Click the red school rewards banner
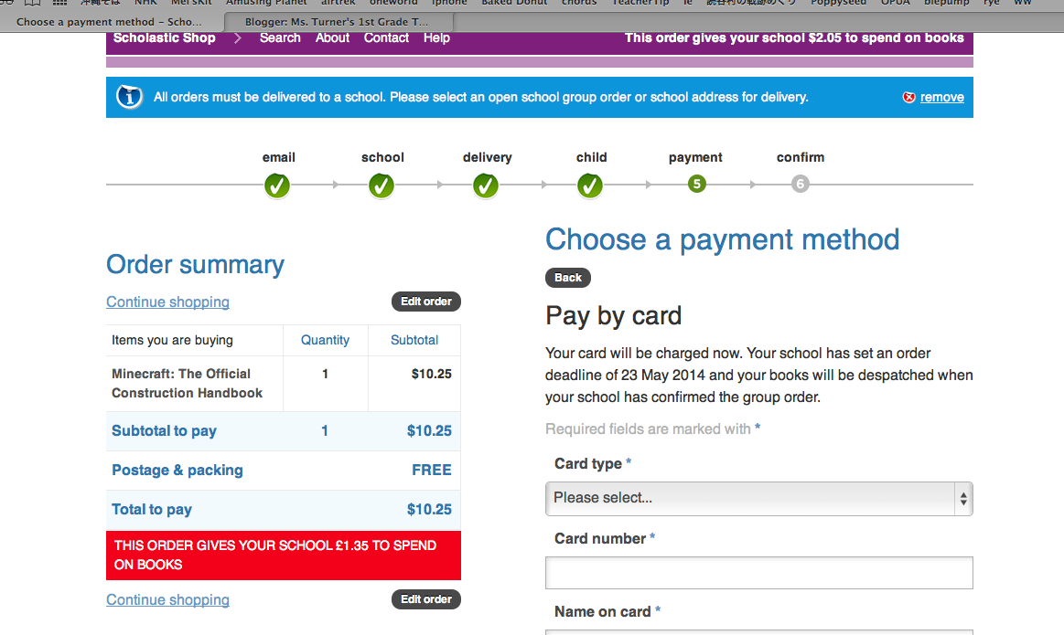The width and height of the screenshot is (1064, 635). point(283,555)
